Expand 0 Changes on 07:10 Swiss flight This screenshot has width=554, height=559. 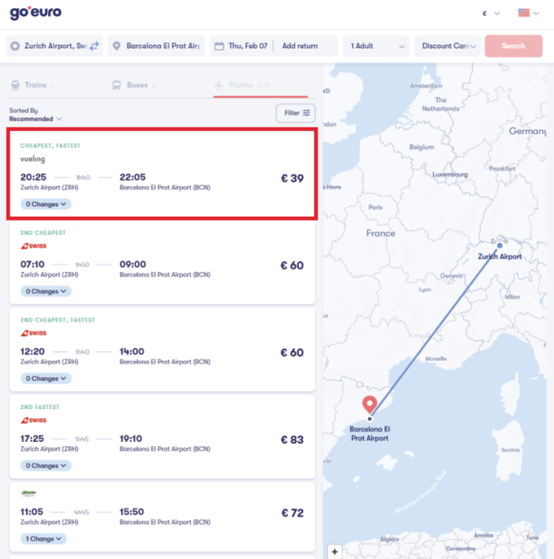[45, 291]
